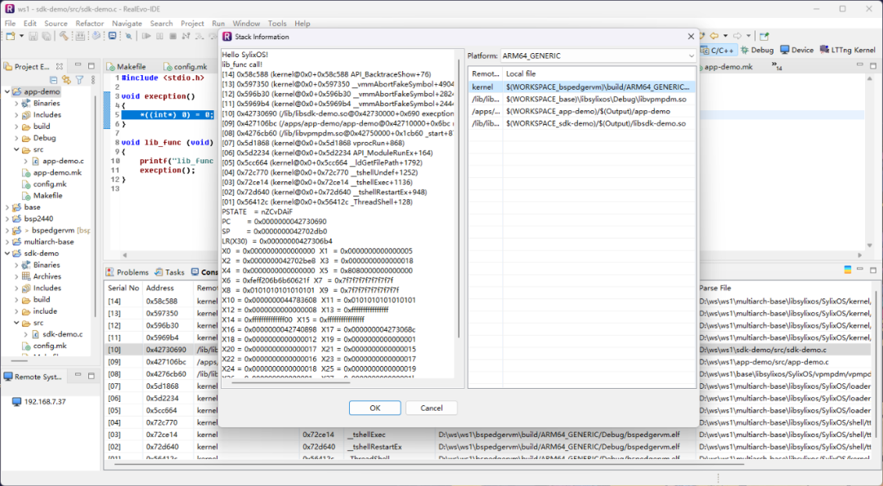883x486 pixels.
Task: Open the Tasks view tab
Action: [169, 272]
